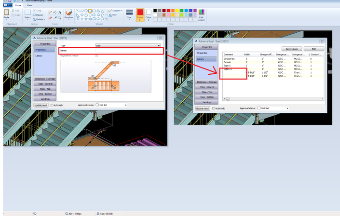Screen dimensions: 340x216
Task: Select the Color picker eyedropper
Action: [x=55, y=18]
